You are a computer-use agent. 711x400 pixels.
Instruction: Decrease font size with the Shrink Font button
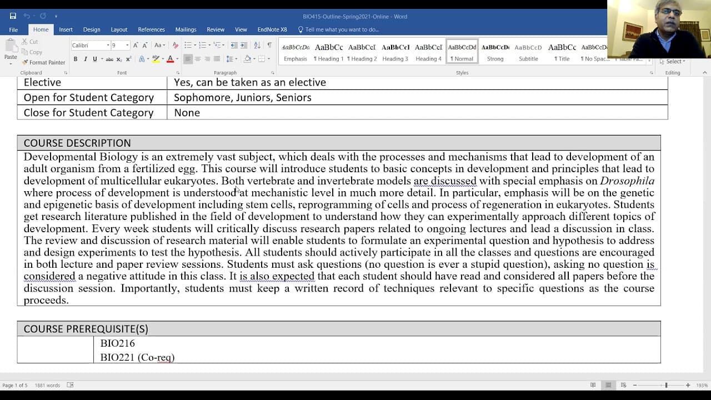point(145,45)
